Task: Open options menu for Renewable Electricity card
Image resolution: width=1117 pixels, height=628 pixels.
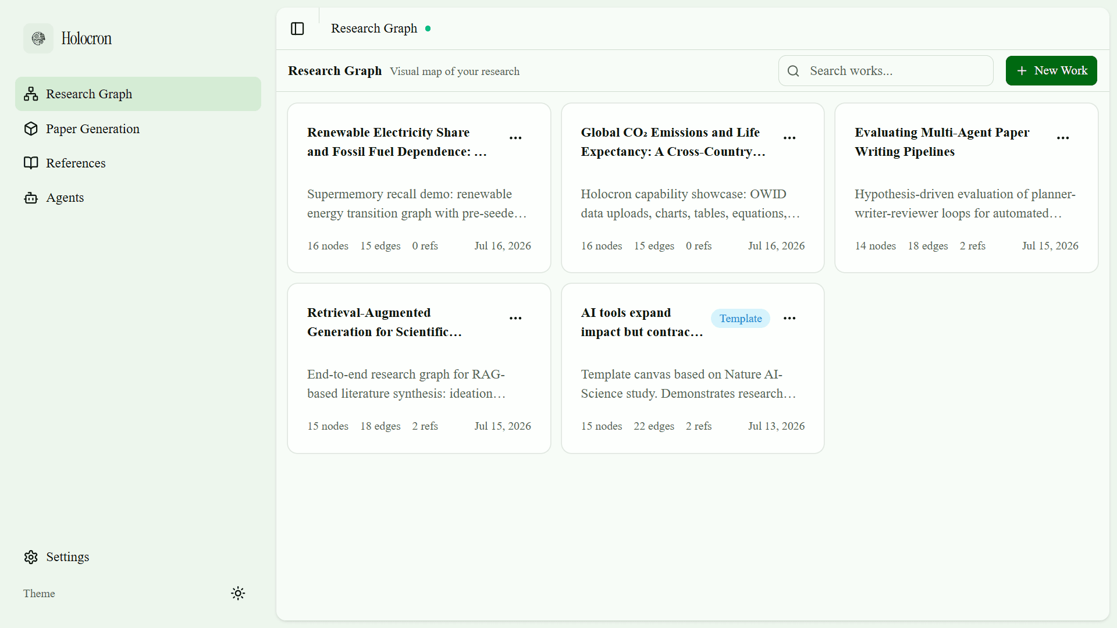Action: [x=515, y=138]
